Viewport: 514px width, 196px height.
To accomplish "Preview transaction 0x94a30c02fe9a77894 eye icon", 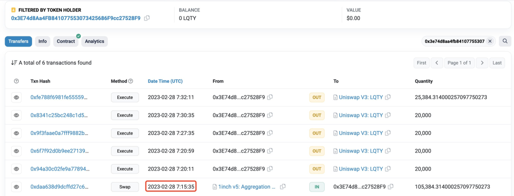I will pos(17,169).
